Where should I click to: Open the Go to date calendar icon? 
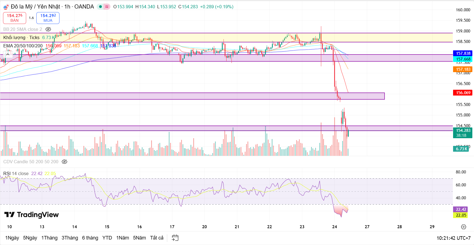tap(175, 238)
